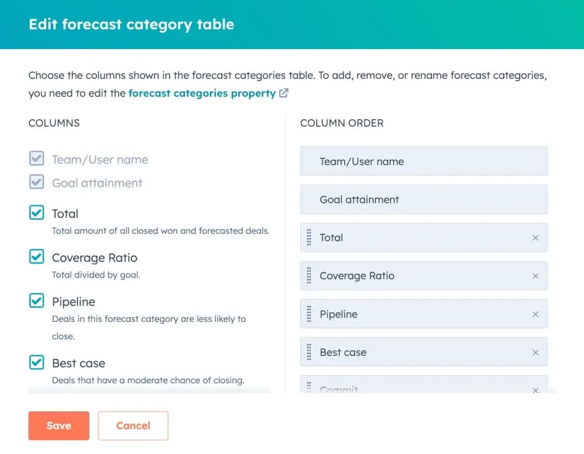Remove the Commit column using its X icon

536,389
